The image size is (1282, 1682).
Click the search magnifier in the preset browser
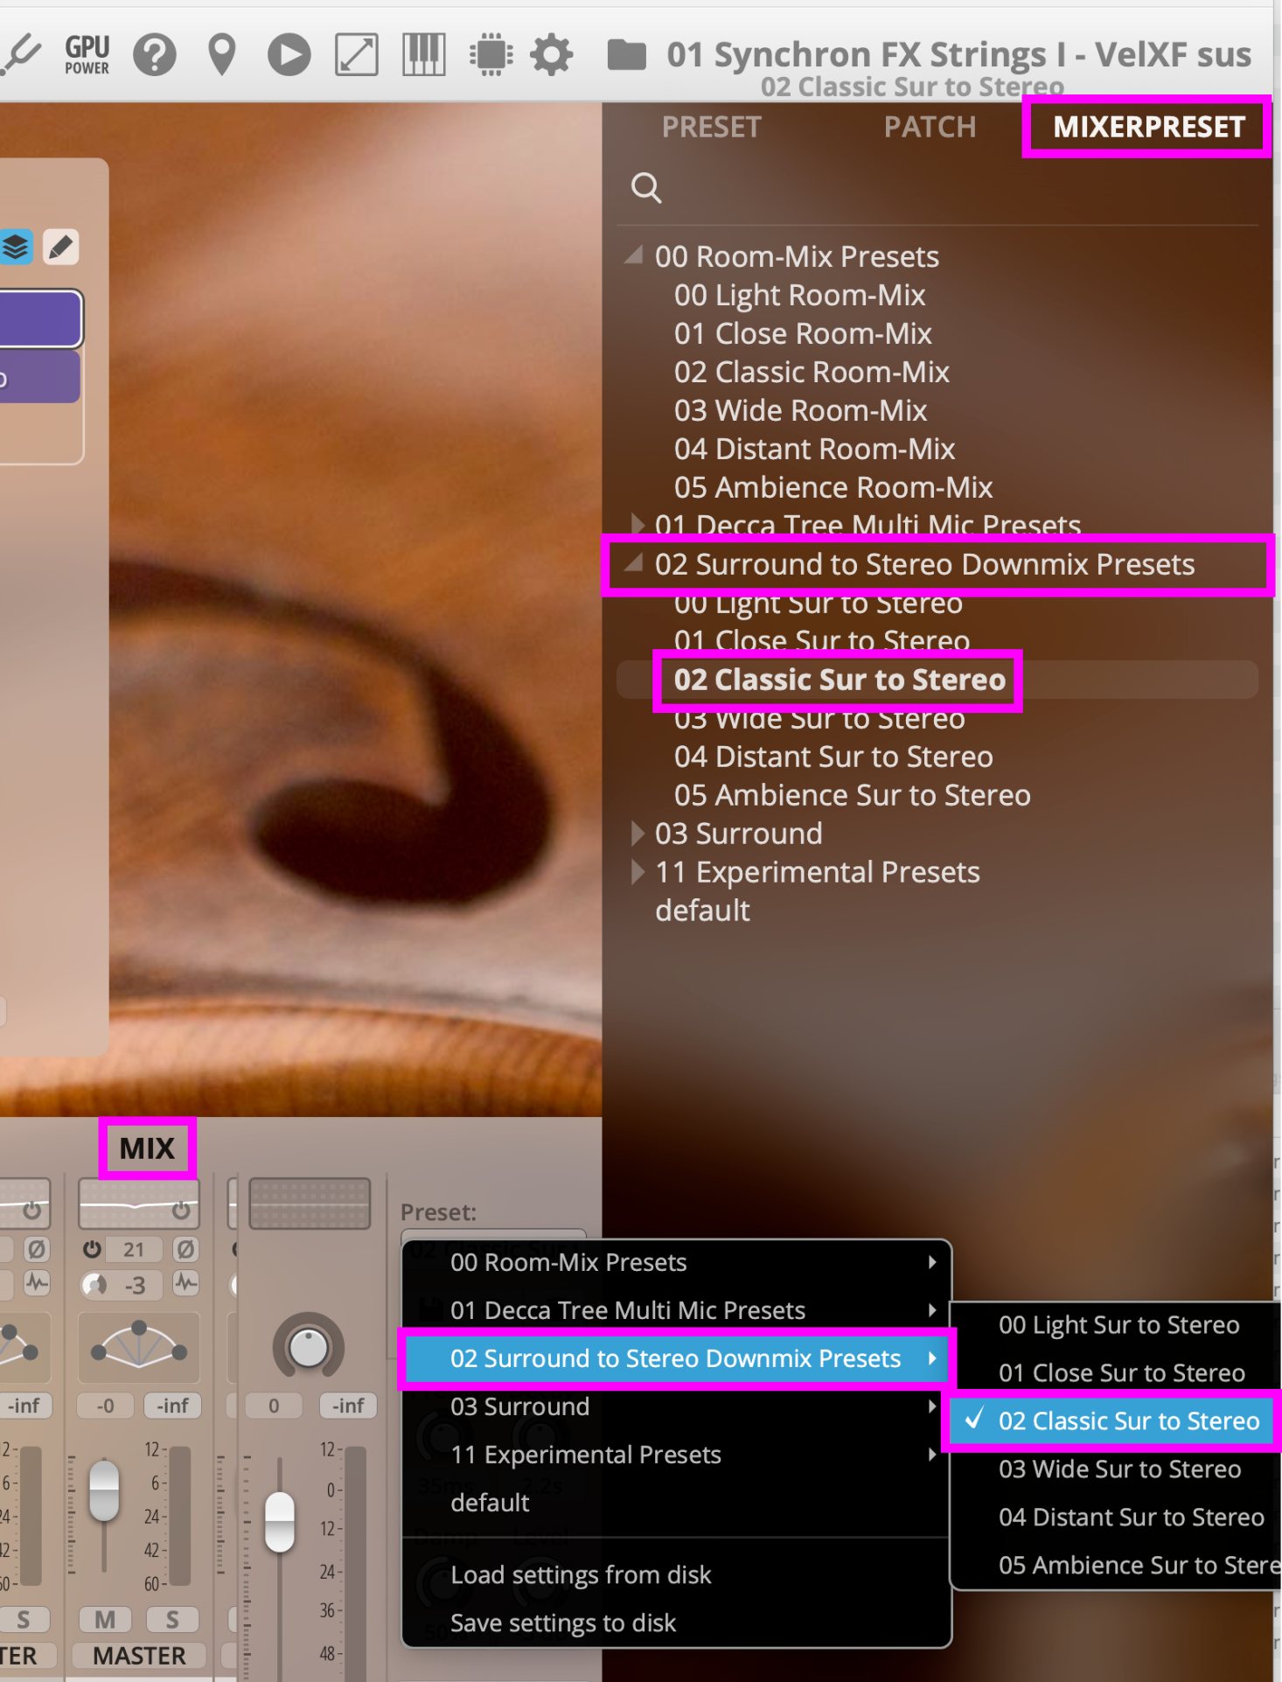(x=646, y=187)
